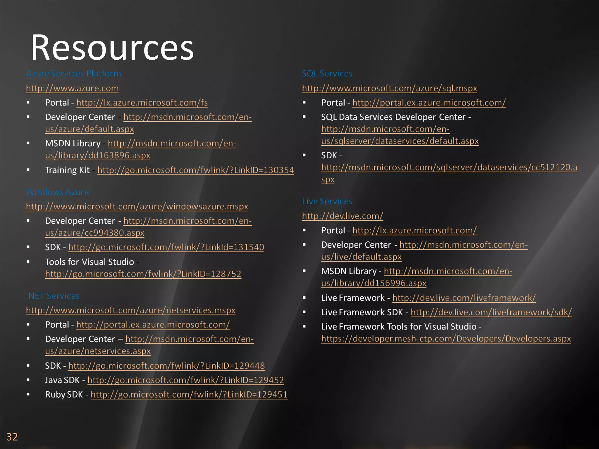Image resolution: width=599 pixels, height=449 pixels.
Task: Open .NET Services SDK link LinkID=129448
Action: pyautogui.click(x=166, y=366)
